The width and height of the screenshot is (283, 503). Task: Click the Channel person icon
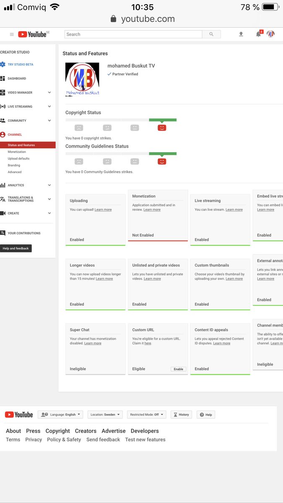pos(3,135)
